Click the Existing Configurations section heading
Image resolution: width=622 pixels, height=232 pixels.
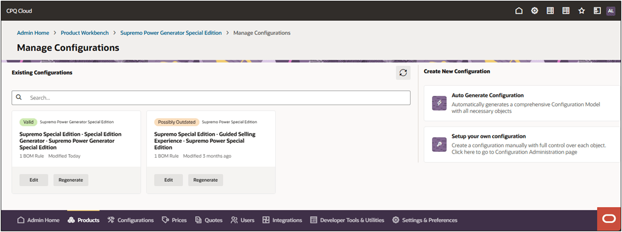pyautogui.click(x=42, y=73)
